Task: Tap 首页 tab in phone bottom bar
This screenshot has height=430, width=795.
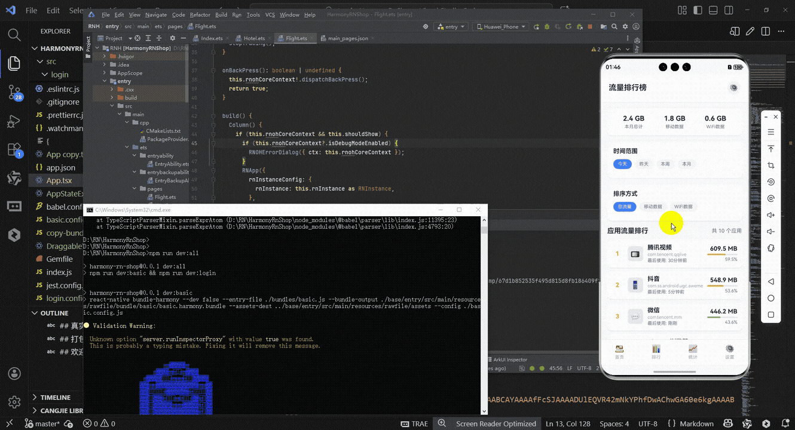Action: tap(619, 352)
